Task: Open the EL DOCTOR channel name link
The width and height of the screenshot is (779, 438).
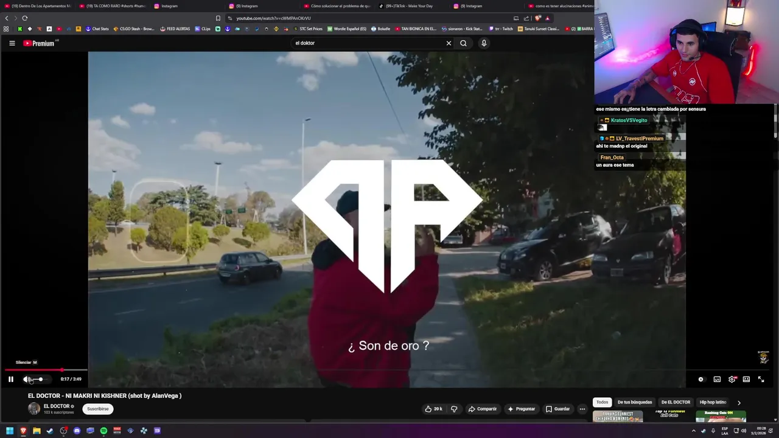Action: (57, 406)
